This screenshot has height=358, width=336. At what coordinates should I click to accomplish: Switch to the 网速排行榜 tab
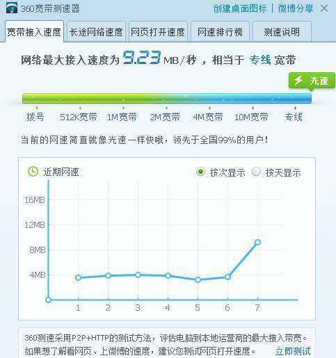[220, 32]
